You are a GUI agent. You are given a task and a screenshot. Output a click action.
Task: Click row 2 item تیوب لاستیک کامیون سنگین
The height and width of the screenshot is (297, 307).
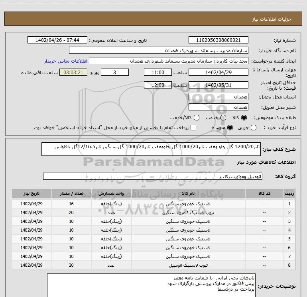tap(188, 212)
